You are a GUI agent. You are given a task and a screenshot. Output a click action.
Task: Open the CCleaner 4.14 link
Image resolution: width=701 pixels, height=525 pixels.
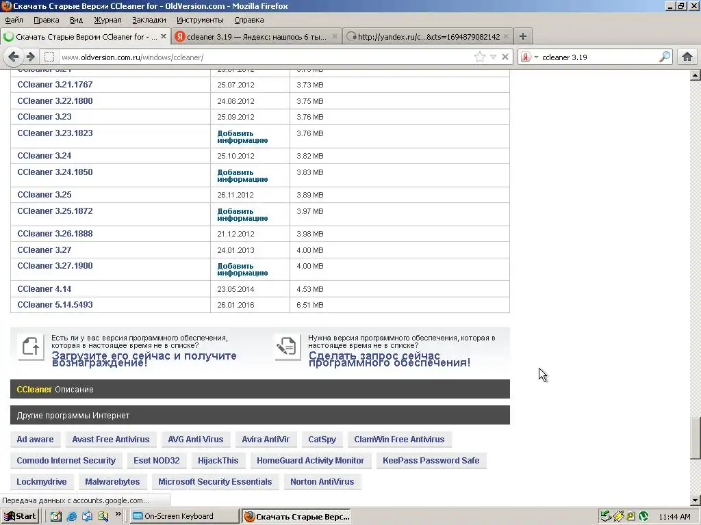[44, 289]
